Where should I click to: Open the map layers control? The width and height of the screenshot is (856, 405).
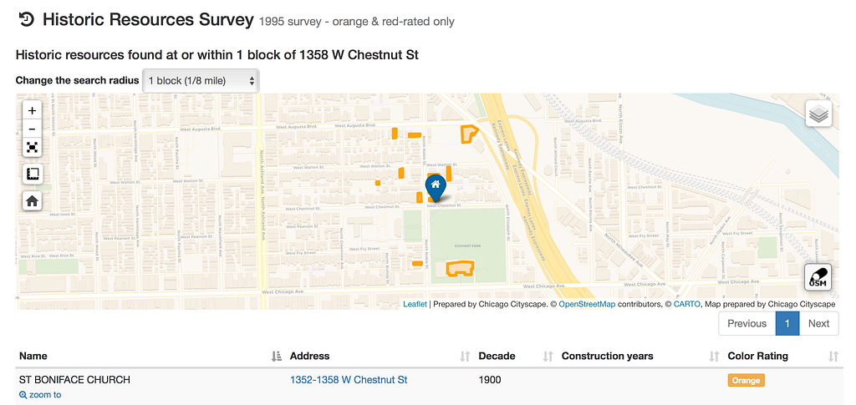click(x=818, y=114)
